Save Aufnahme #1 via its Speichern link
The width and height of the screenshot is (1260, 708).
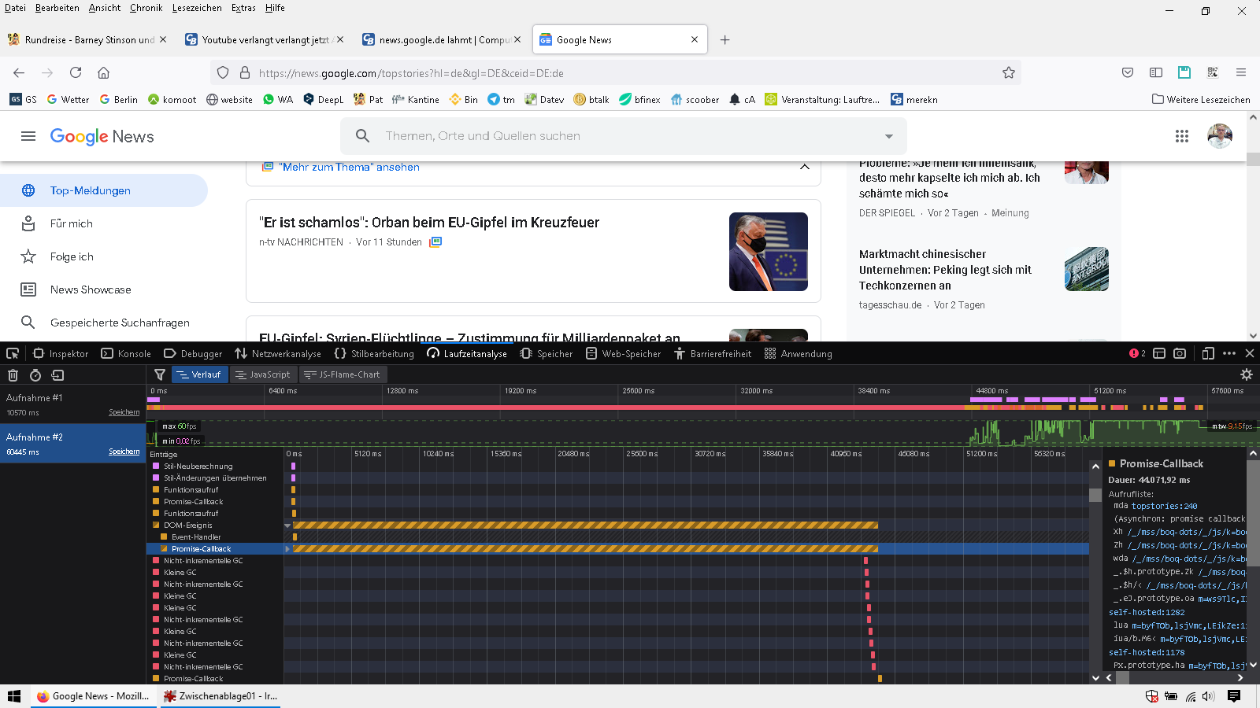124,412
